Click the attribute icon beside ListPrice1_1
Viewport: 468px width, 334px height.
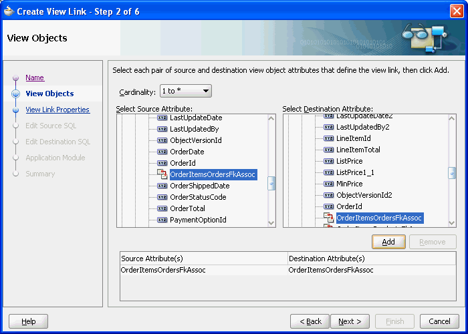coord(329,172)
